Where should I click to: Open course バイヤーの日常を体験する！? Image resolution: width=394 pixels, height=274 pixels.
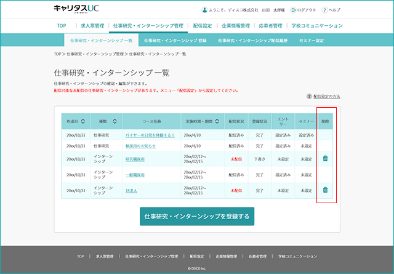[x=150, y=135]
